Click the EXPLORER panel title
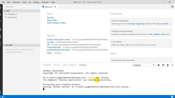Screen dimensions: 175x98 pos(9,7)
